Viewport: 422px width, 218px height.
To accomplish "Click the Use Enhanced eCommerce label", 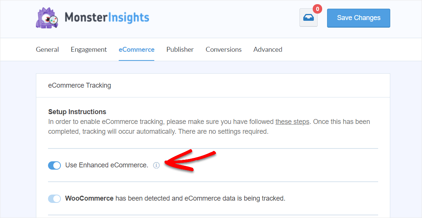I will click(x=107, y=165).
